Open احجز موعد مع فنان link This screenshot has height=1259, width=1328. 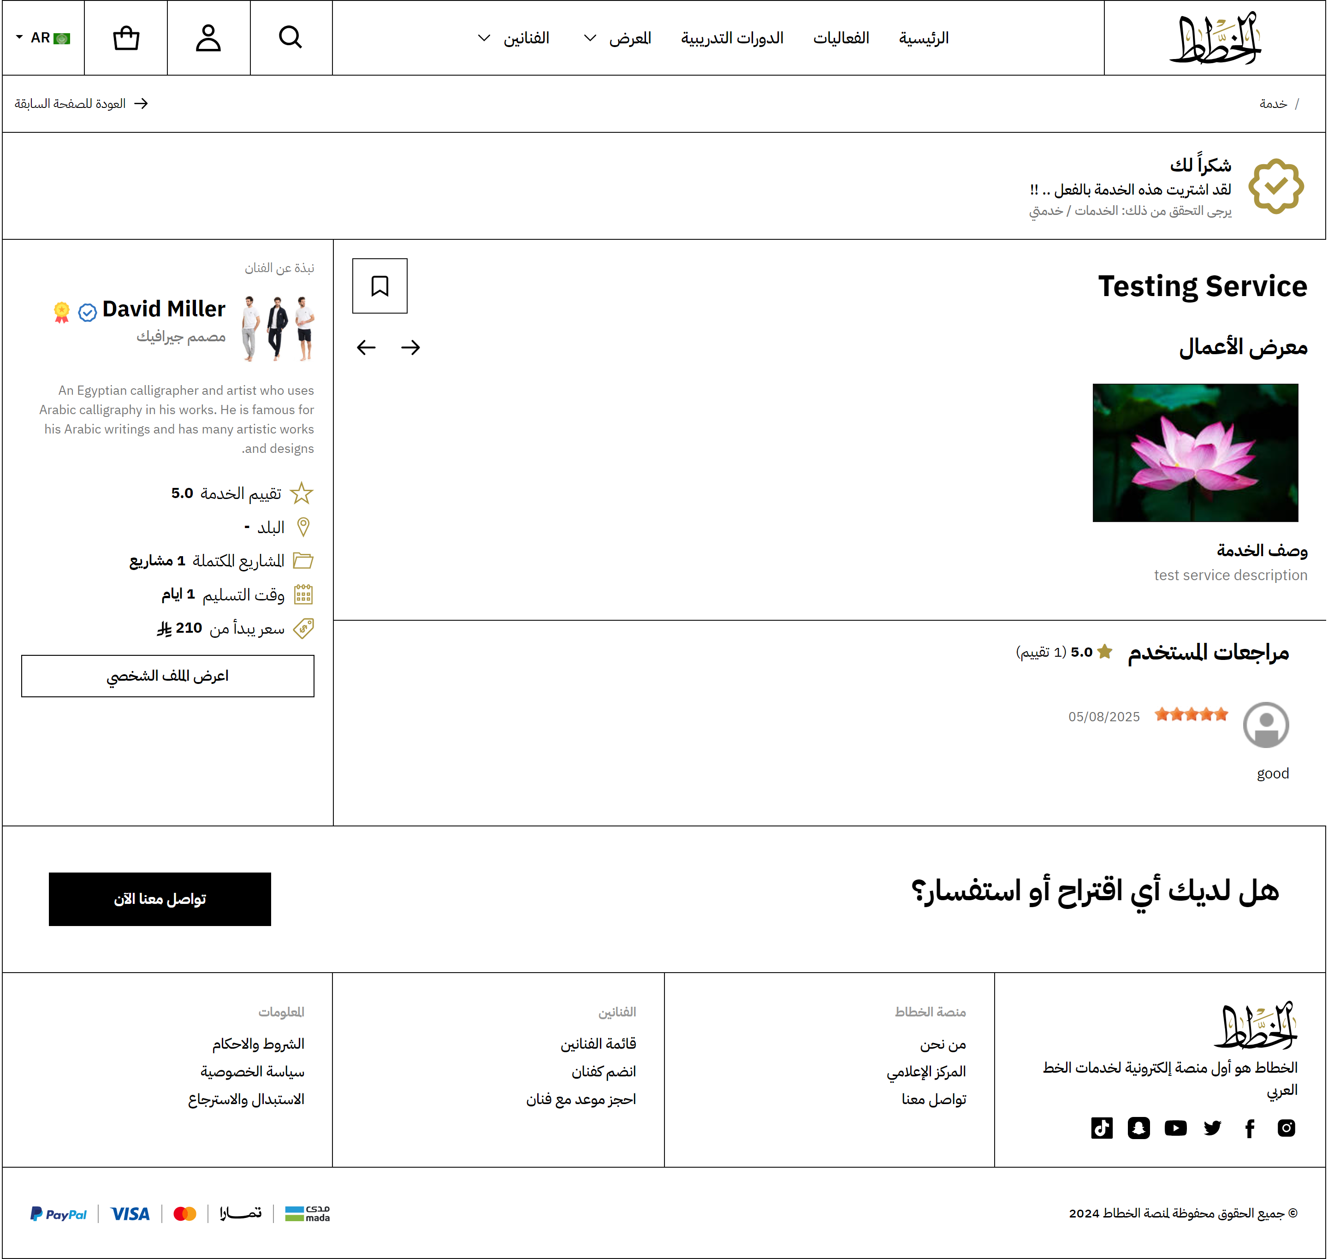(x=581, y=1099)
